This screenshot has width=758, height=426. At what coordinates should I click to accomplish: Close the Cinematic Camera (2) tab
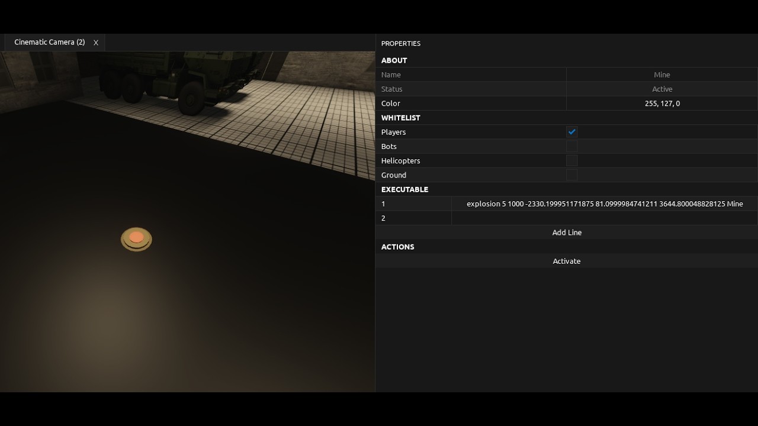(95, 43)
